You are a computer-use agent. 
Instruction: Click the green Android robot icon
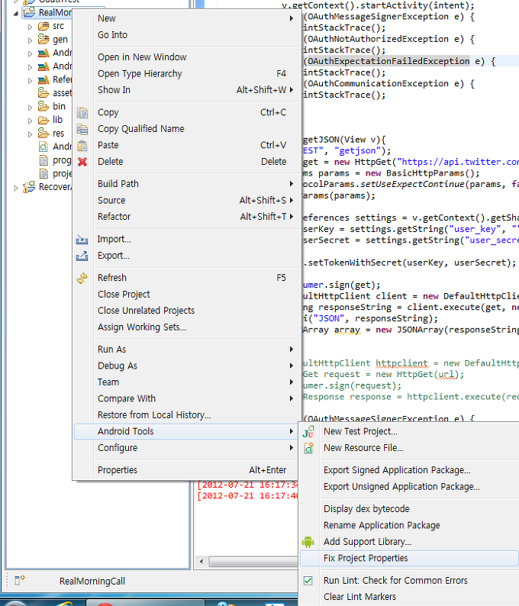tap(308, 542)
